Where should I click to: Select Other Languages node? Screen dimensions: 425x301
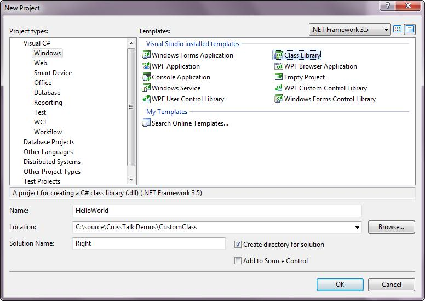click(48, 152)
